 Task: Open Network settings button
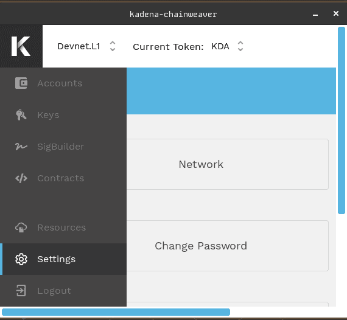[x=228, y=164]
